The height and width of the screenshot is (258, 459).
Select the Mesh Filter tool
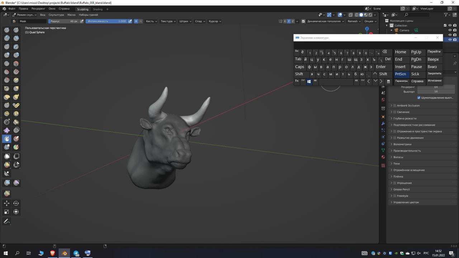click(x=7, y=183)
